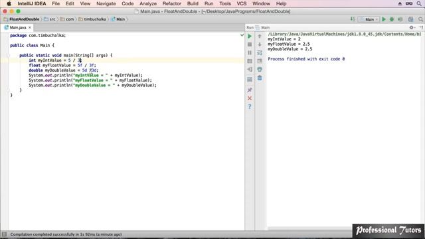Open Run panel gear settings menu
Image resolution: width=425 pixels, height=239 pixels.
tap(412, 27)
